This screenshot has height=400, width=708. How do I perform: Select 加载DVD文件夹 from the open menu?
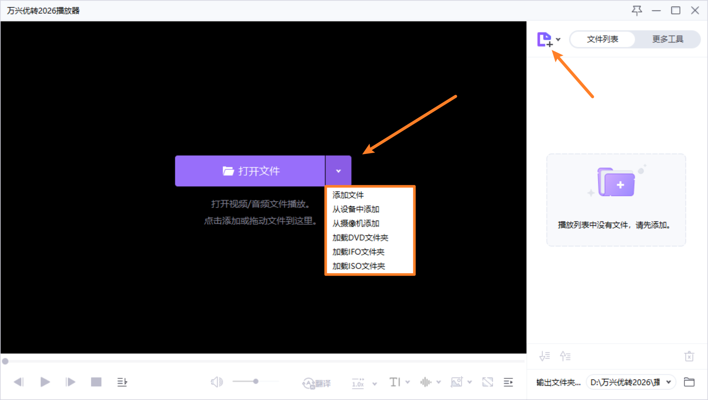(360, 237)
